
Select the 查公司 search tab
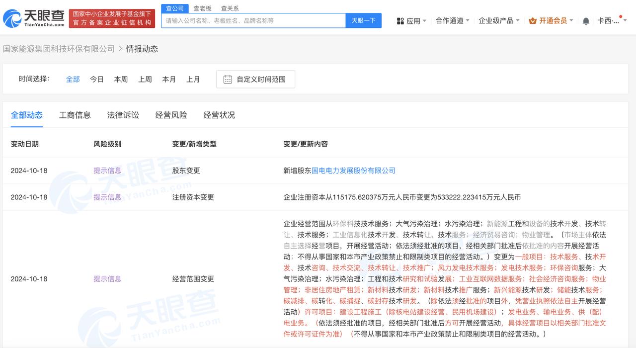point(174,8)
